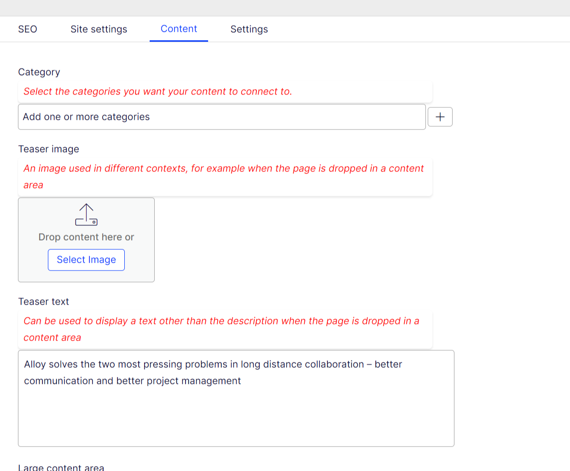Click the Teaser image label
Screen dimensions: 570x471
(49, 149)
